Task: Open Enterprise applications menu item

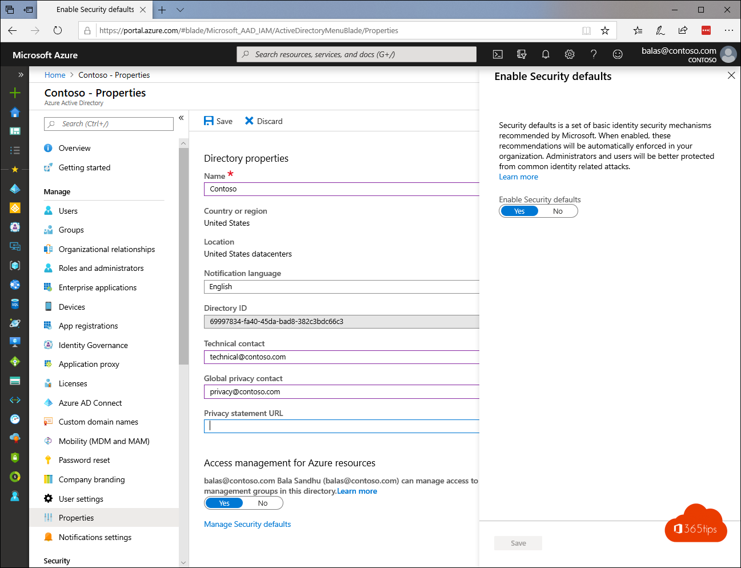Action: click(x=97, y=287)
